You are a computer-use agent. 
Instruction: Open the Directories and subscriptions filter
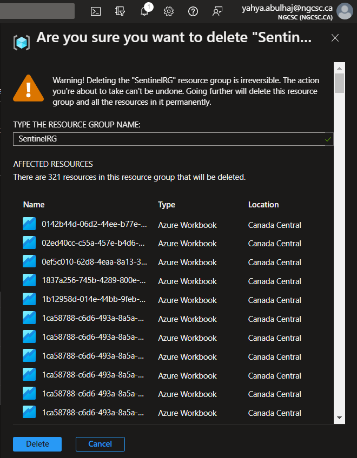click(x=120, y=11)
